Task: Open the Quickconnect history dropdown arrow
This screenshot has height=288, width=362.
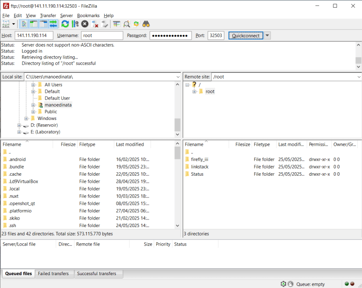Action: [267, 36]
